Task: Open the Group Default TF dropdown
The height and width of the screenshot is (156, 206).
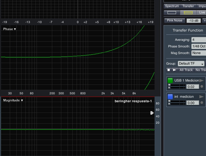Action: click(191, 64)
